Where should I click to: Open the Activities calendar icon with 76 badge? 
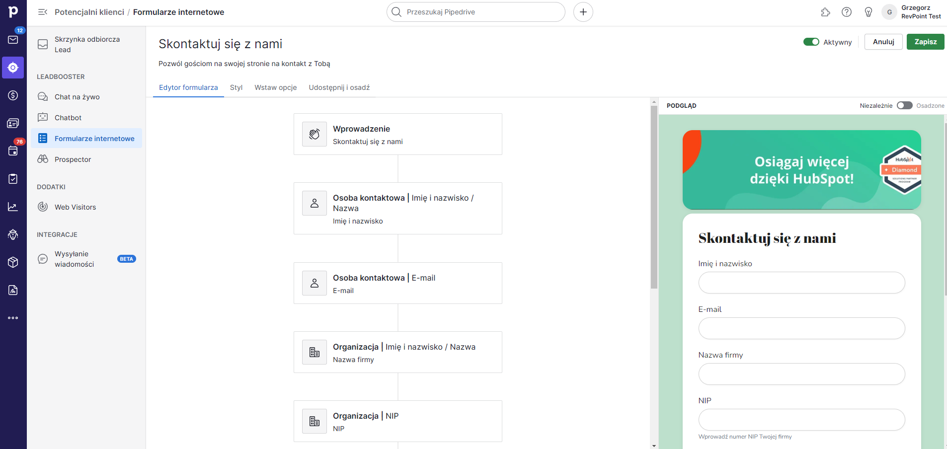(13, 151)
